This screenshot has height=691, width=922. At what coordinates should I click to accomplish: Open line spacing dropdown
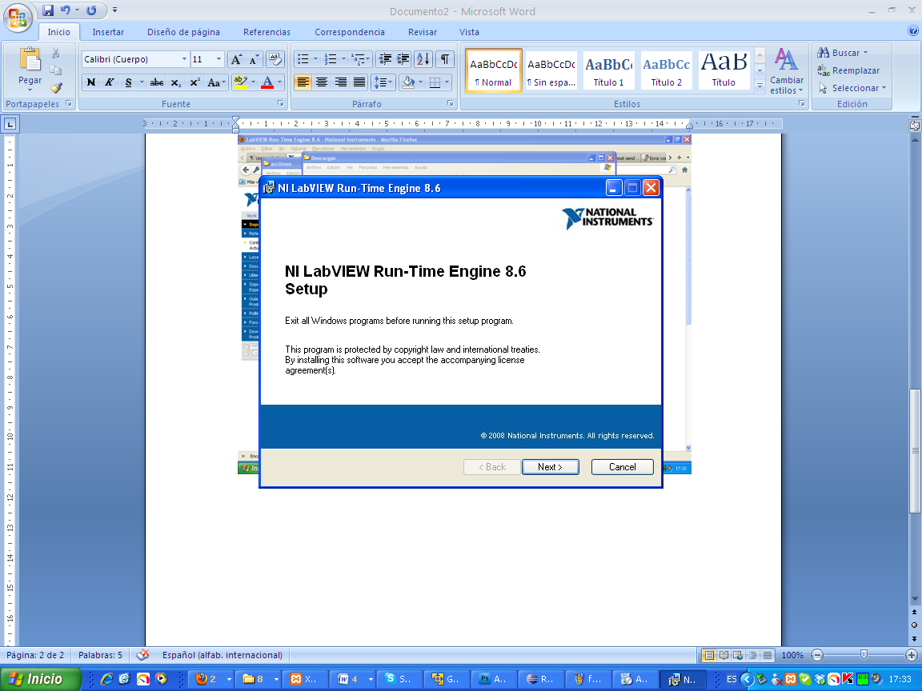point(383,82)
